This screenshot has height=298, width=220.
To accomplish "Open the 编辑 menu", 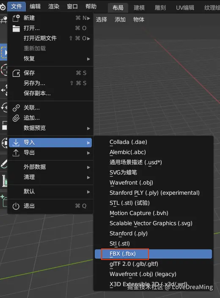I will [x=35, y=7].
